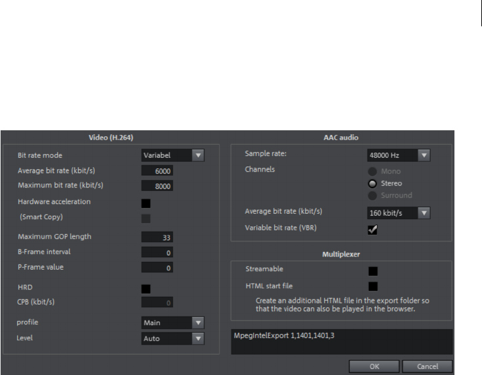Click the CPB (kbit/s) field

[157, 302]
